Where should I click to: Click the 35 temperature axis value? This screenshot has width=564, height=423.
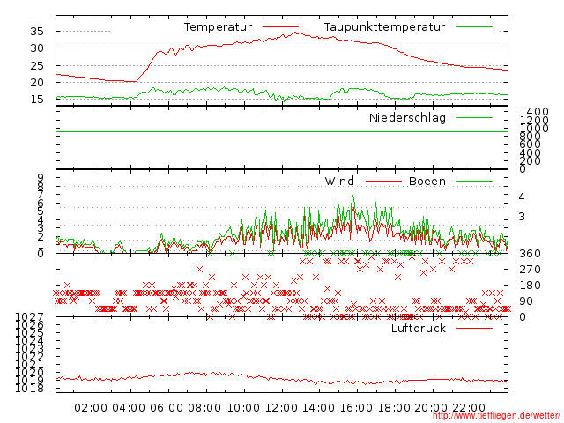(x=37, y=32)
